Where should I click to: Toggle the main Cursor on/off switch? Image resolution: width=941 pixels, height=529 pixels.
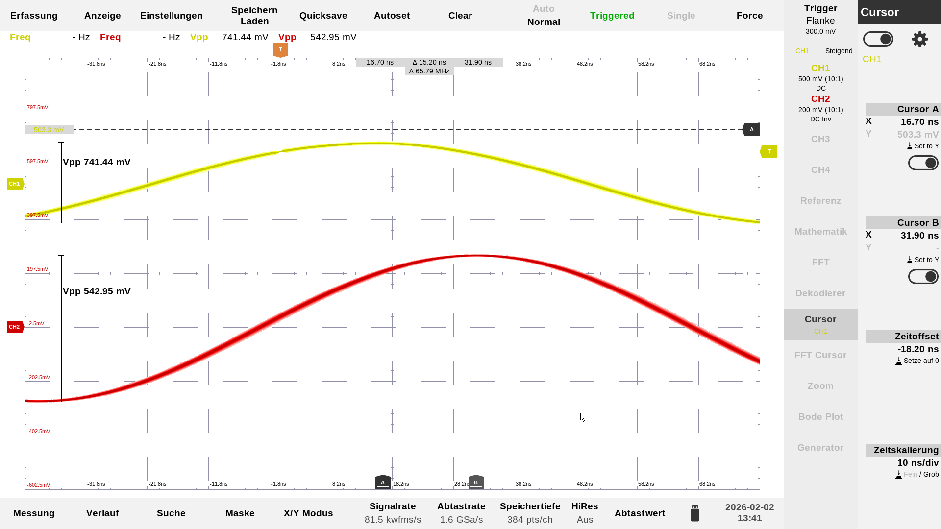point(878,39)
